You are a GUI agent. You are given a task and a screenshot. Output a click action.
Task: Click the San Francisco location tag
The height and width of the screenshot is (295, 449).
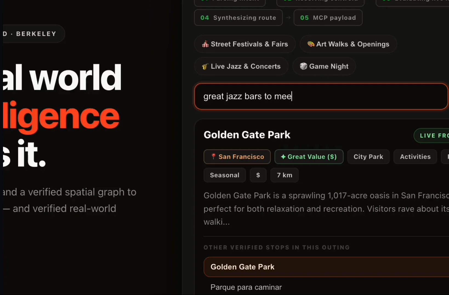click(237, 157)
